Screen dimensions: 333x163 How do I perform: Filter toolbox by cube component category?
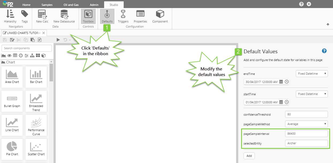point(43,56)
